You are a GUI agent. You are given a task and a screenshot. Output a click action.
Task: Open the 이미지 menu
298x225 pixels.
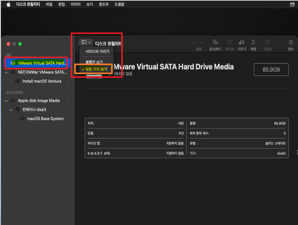click(75, 4)
